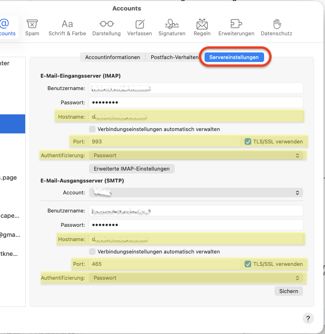Open the Regeln rules pane
325x334 pixels.
pyautogui.click(x=202, y=28)
